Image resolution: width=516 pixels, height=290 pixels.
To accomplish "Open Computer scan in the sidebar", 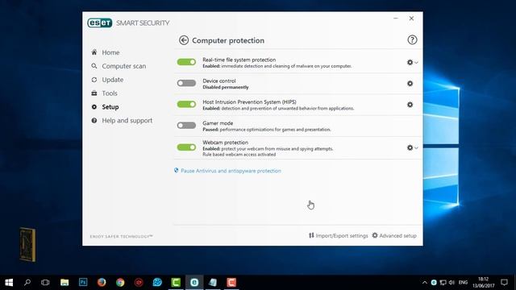I will coord(123,66).
